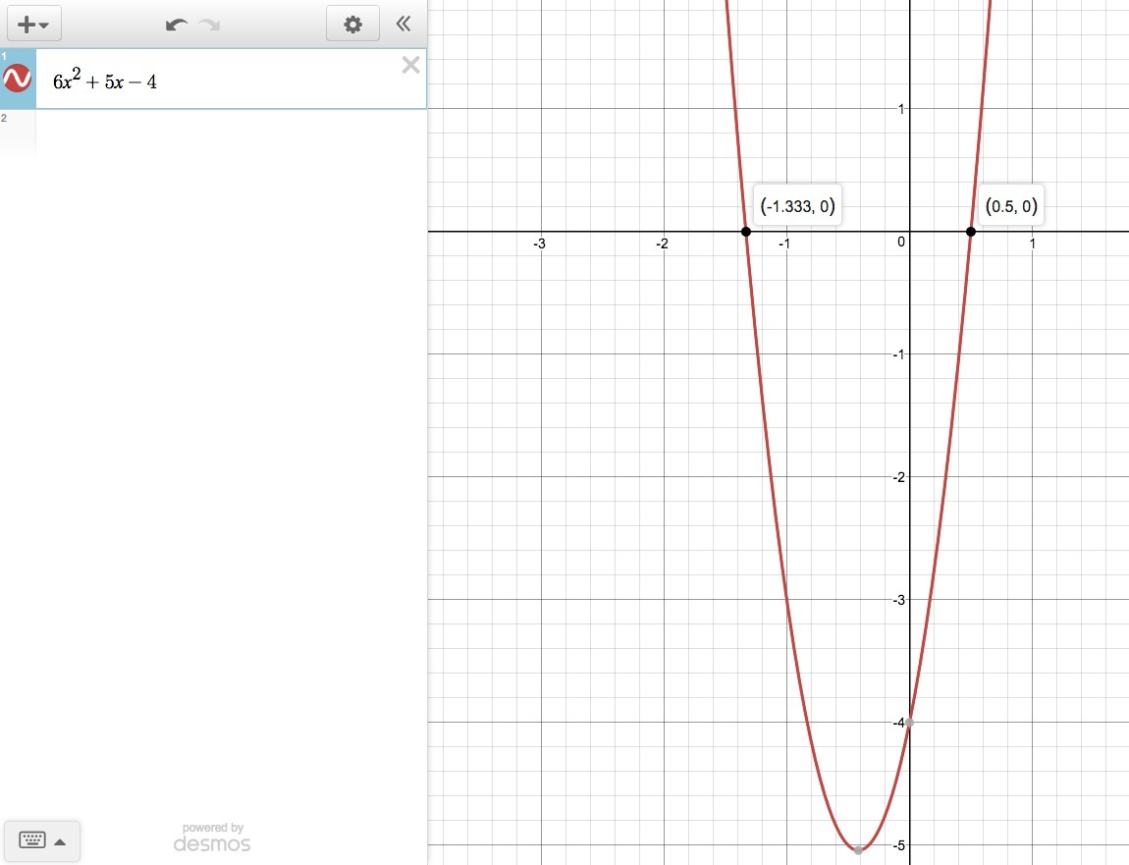Viewport: 1129px width, 865px height.
Task: Show the on-screen keypad
Action: pyautogui.click(x=32, y=839)
